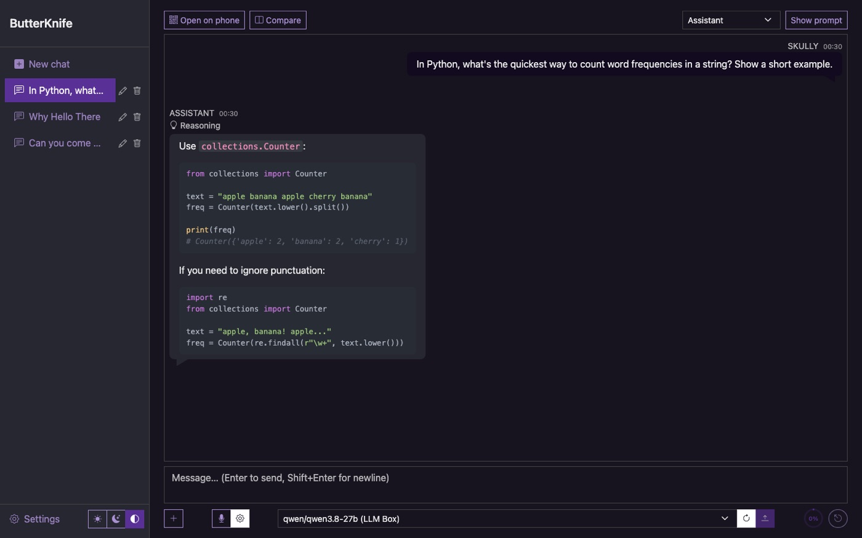Switch to dark theme moon toggle

(116, 519)
